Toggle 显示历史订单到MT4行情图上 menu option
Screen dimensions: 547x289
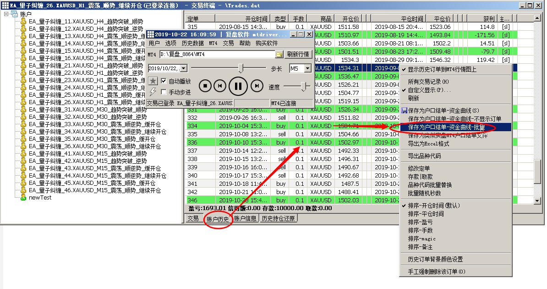442,69
